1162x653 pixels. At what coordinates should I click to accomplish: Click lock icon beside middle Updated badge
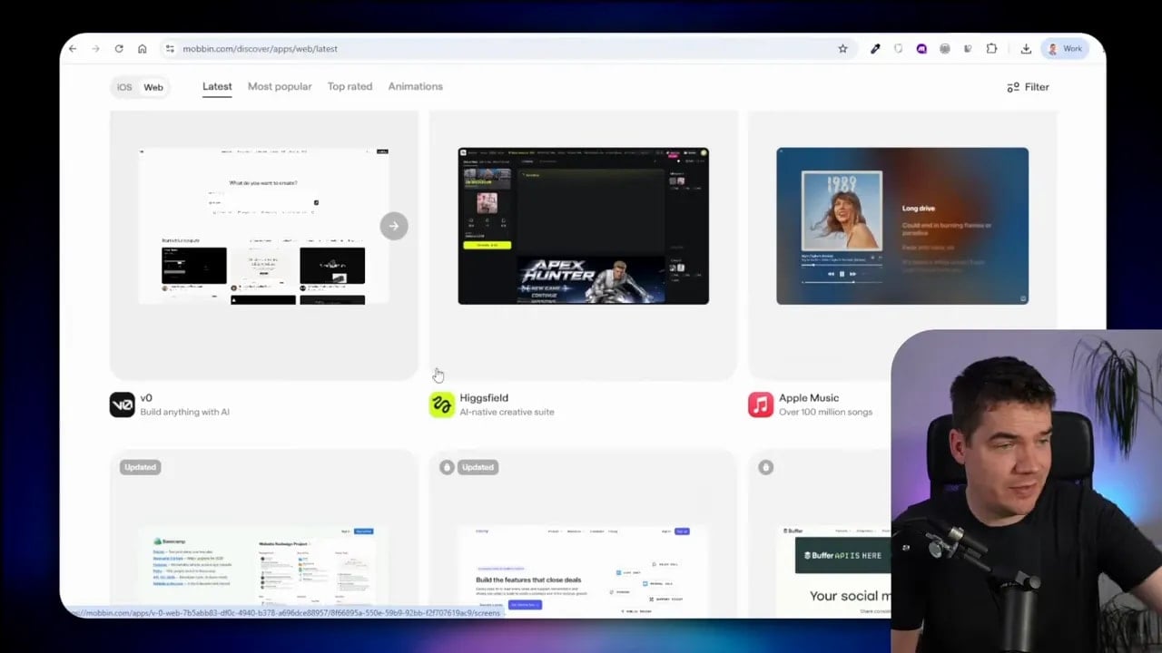click(x=447, y=467)
